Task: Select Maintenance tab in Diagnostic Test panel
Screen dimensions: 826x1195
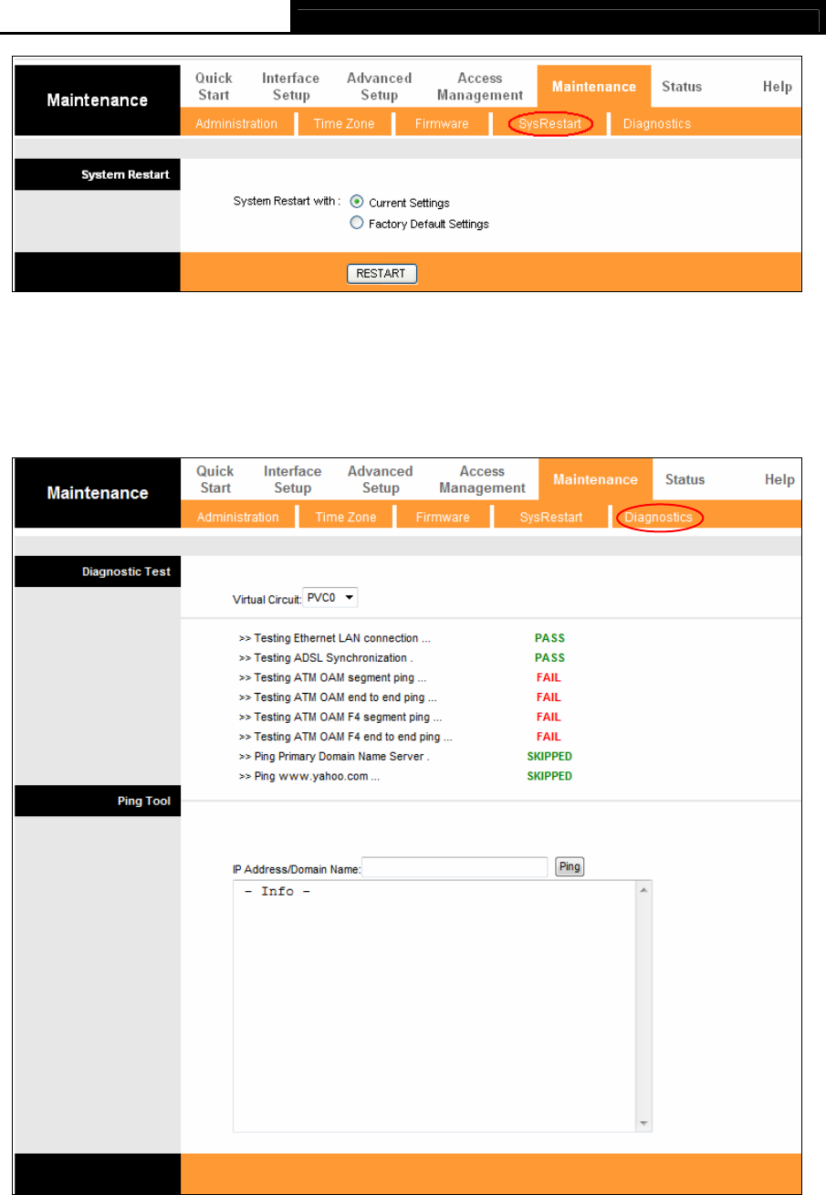Action: click(596, 480)
